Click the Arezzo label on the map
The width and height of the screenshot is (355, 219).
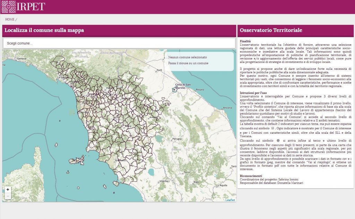[x=153, y=117]
